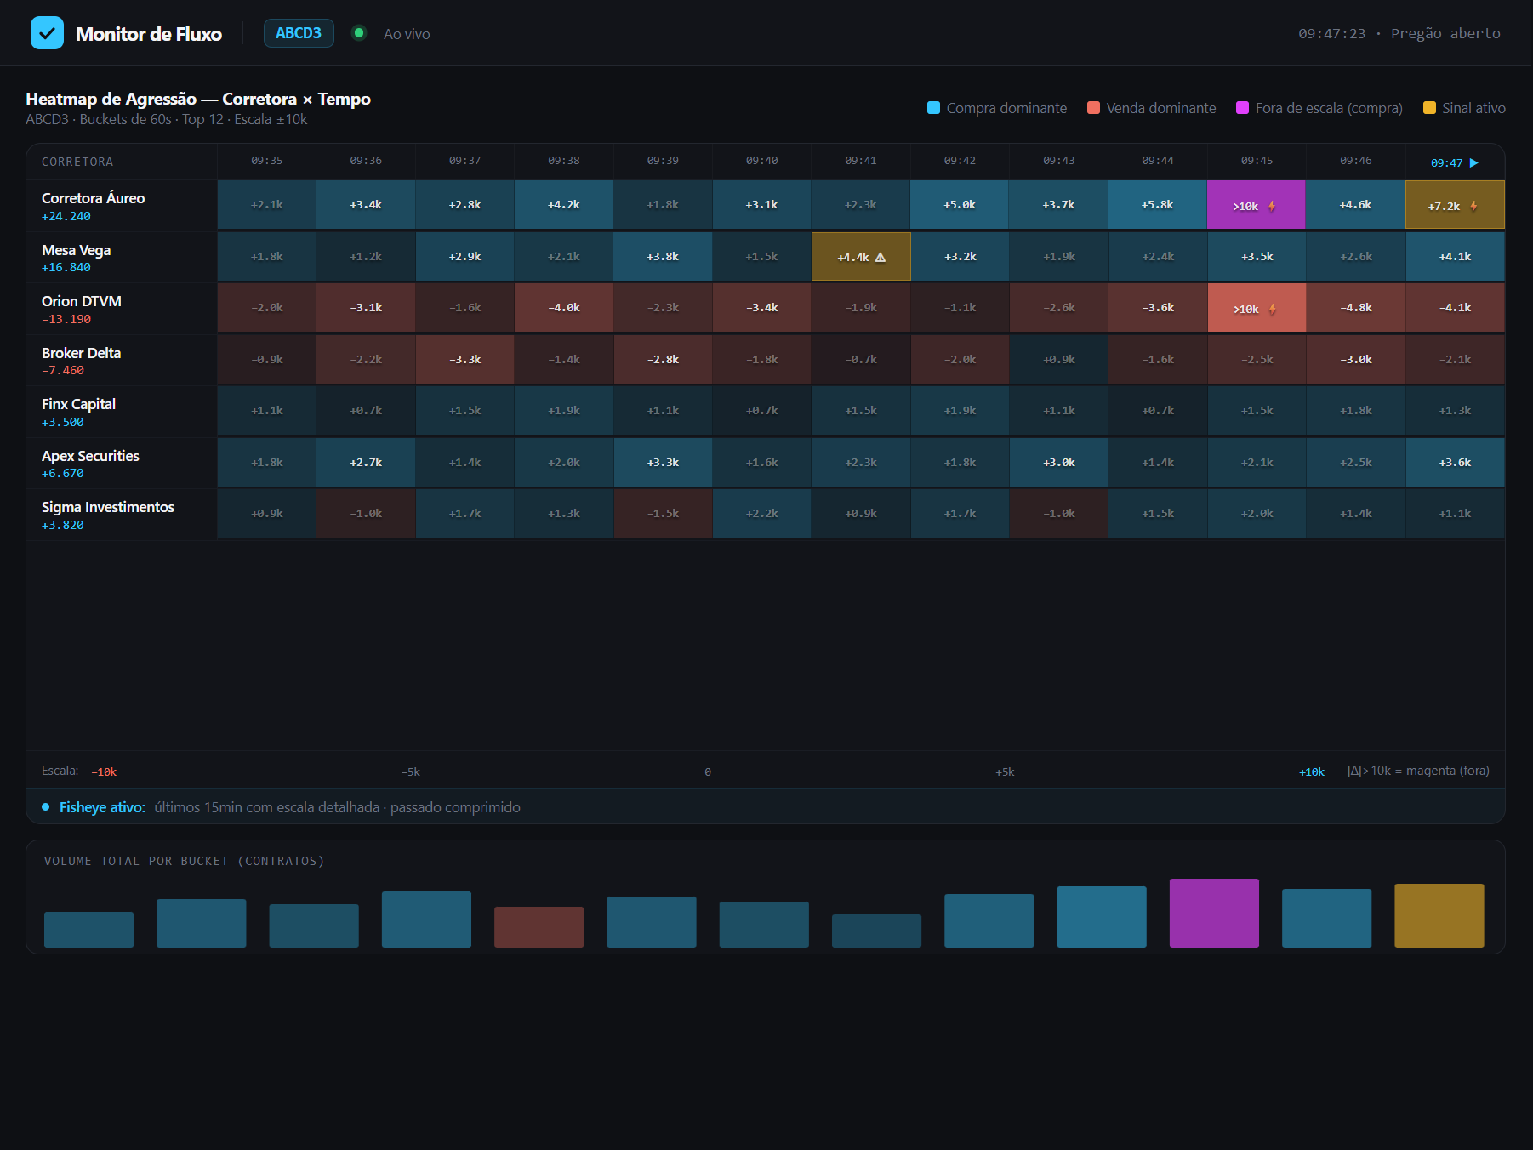
Task: Select the Broker Delta row name
Action: 81,353
